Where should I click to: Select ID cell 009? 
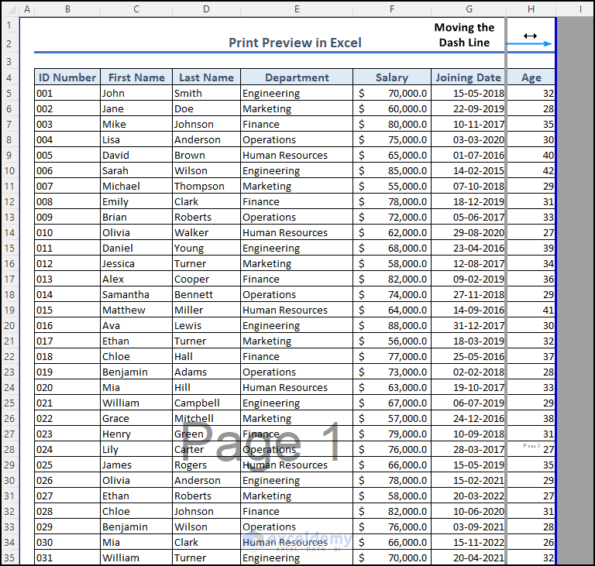(67, 218)
